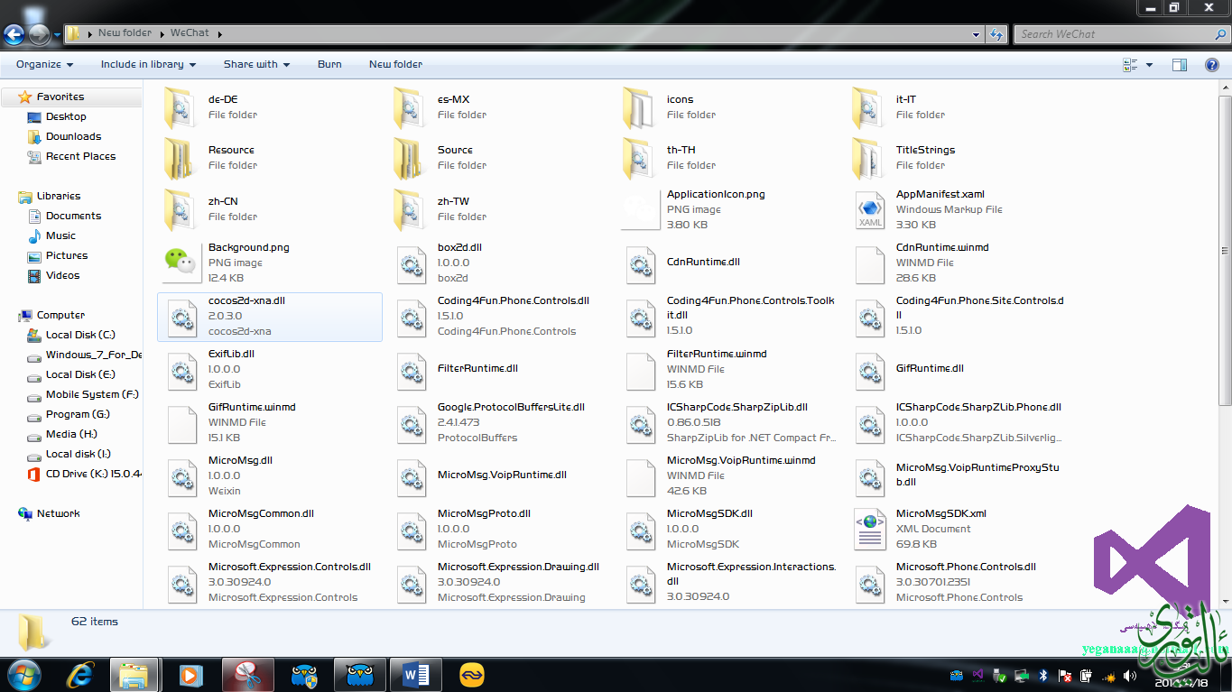
Task: Click the Visual Studio tray icon
Action: (x=978, y=675)
